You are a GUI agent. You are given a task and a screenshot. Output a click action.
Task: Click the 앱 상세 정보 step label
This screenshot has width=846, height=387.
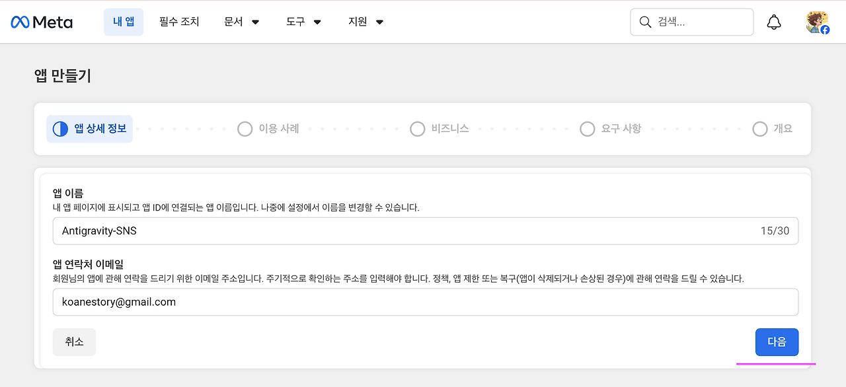(x=100, y=129)
